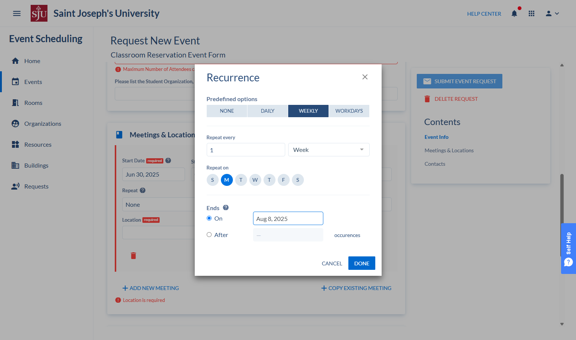Image resolution: width=576 pixels, height=340 pixels.
Task: Toggle Thursday in Repeat on
Action: click(x=269, y=180)
